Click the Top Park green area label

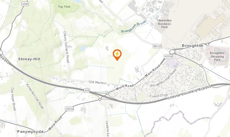[x=64, y=7]
